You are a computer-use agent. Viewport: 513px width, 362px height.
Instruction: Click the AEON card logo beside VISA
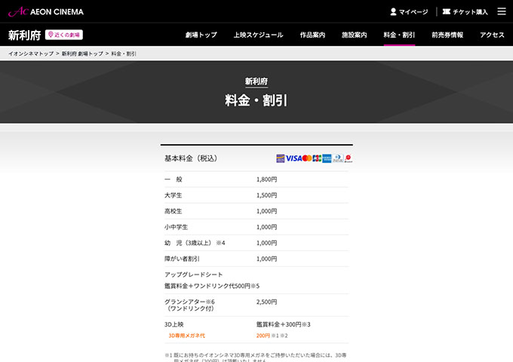click(281, 158)
